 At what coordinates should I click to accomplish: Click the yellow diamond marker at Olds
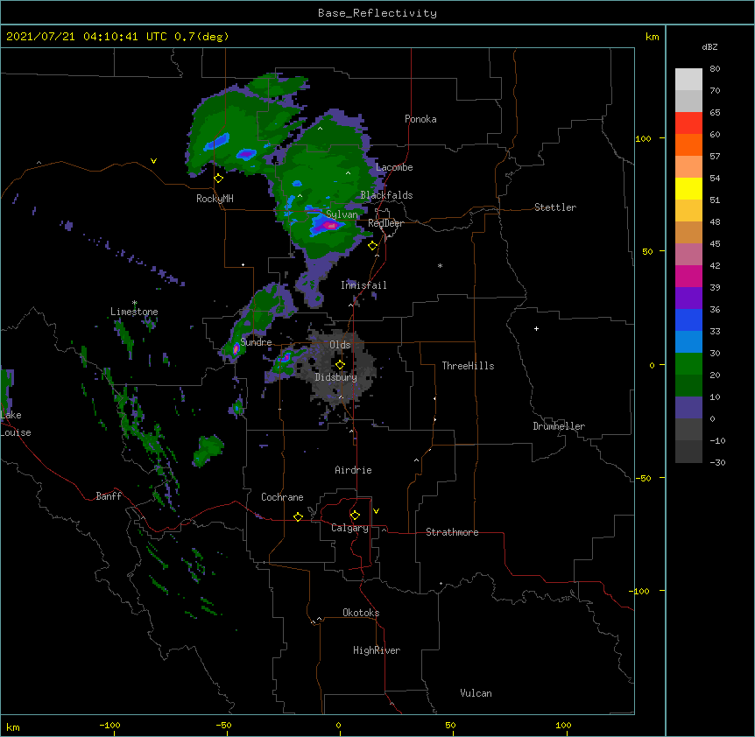coord(340,365)
